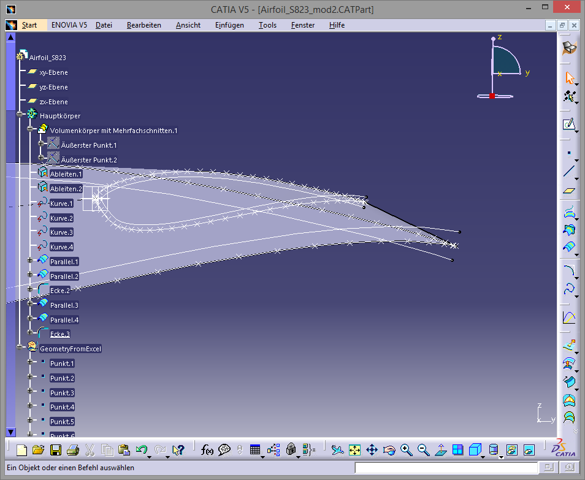Click the Undo arrow icon

click(142, 450)
